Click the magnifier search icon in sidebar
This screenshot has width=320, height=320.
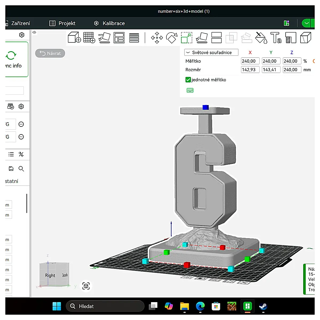(21, 169)
